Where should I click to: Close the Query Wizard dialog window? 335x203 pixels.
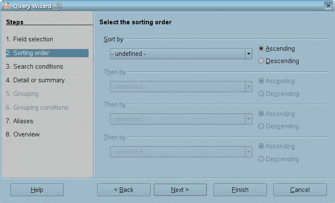328,5
